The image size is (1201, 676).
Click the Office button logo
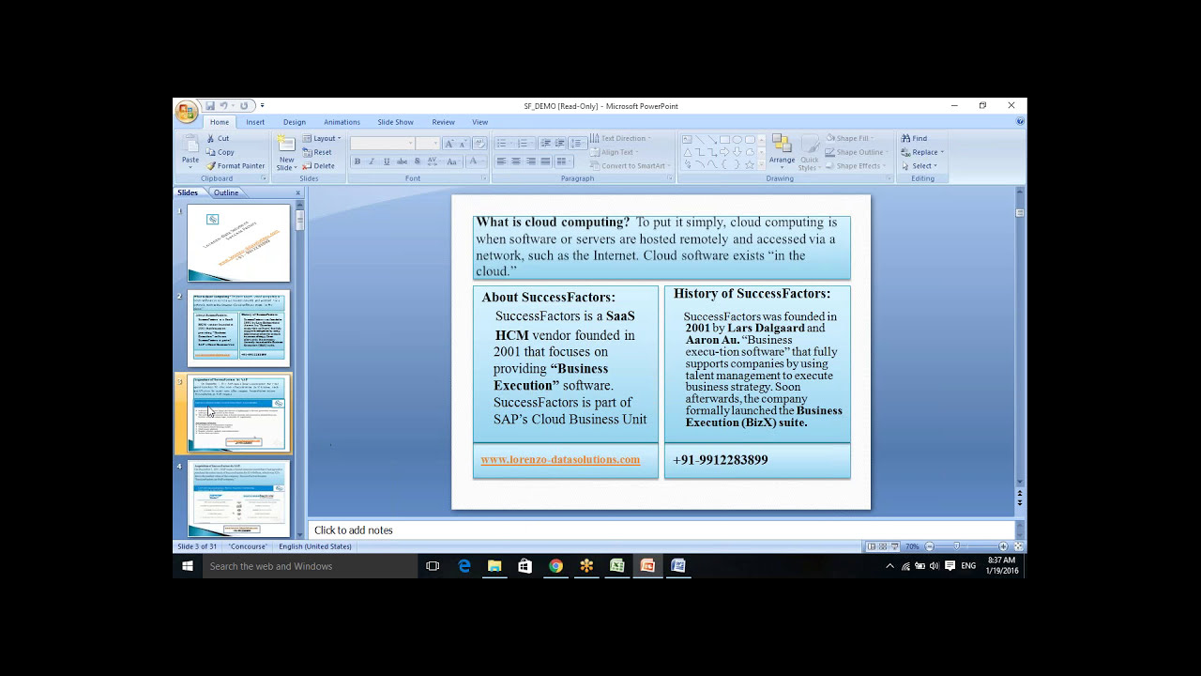[x=186, y=112]
